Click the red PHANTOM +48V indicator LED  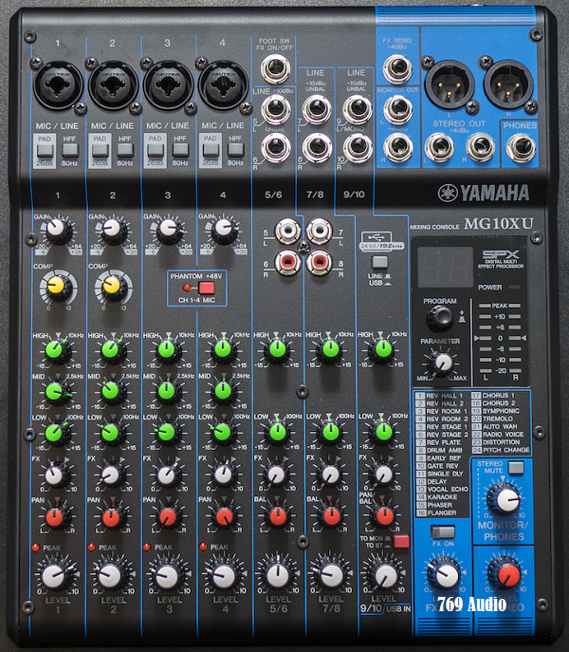pos(187,288)
